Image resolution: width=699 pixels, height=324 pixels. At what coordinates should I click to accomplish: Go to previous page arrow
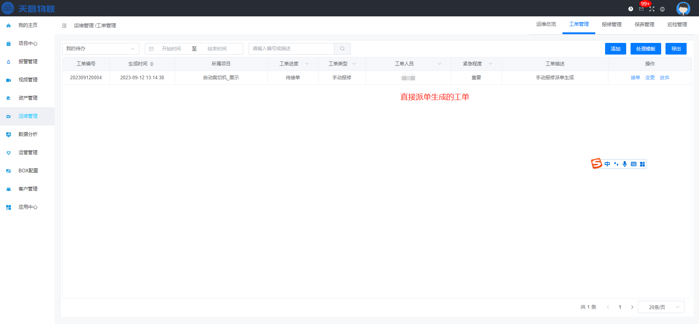coord(608,307)
